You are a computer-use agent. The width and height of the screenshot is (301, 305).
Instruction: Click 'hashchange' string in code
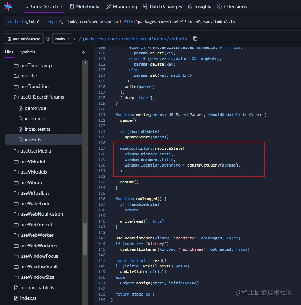pos(192,249)
